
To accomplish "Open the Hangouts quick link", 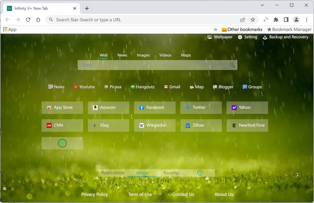I will (x=142, y=87).
